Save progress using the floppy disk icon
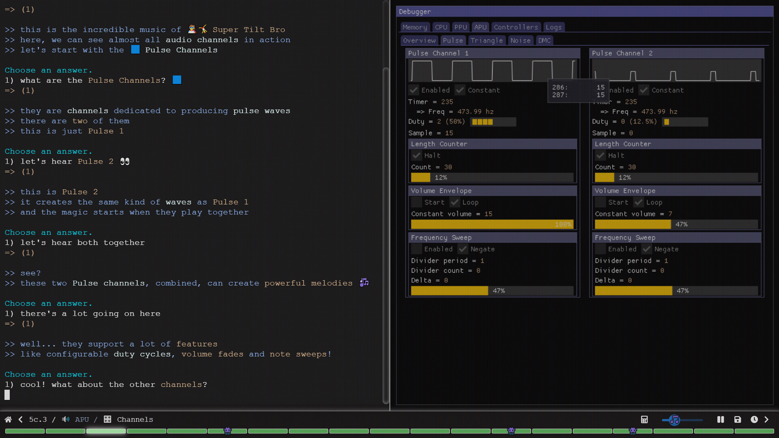 click(738, 420)
